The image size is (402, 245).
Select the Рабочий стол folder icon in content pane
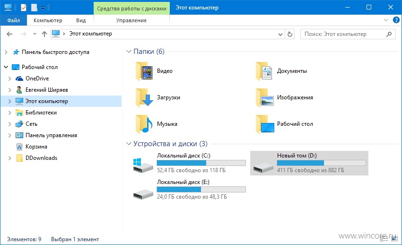(265, 124)
